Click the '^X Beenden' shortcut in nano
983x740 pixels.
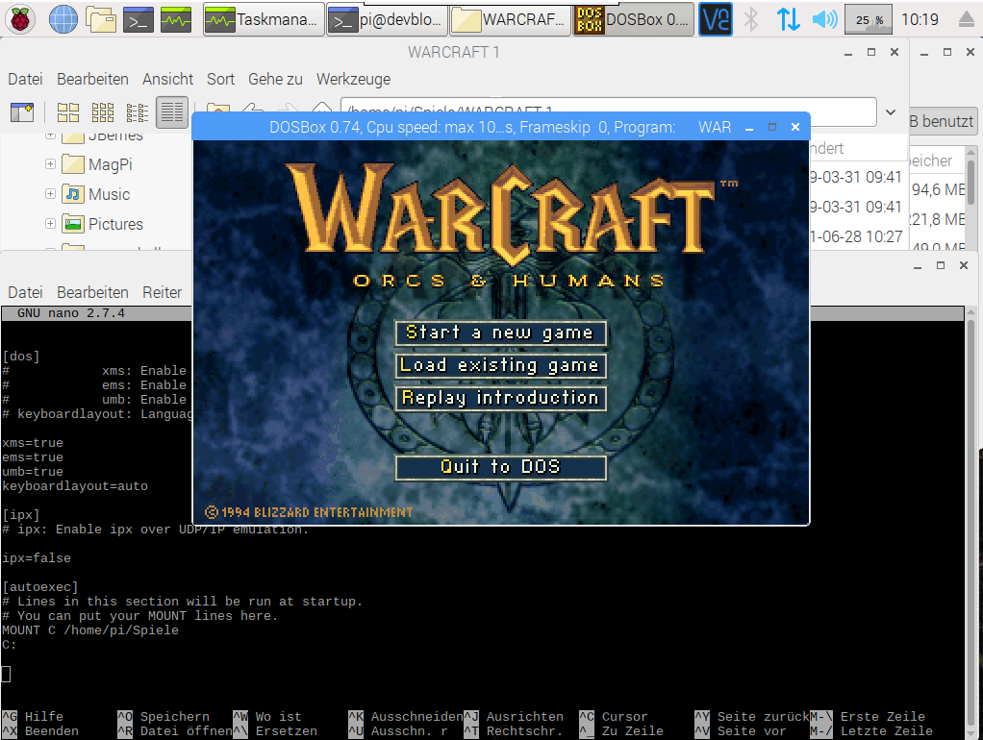tap(40, 731)
